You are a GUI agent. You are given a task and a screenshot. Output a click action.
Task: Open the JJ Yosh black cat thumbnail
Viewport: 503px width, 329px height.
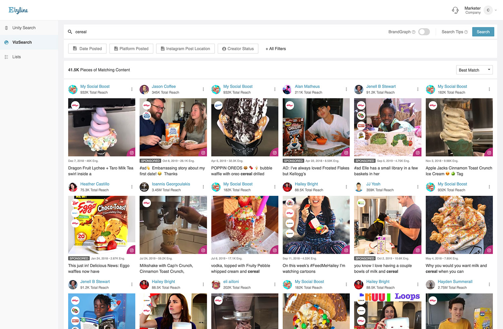388,225
